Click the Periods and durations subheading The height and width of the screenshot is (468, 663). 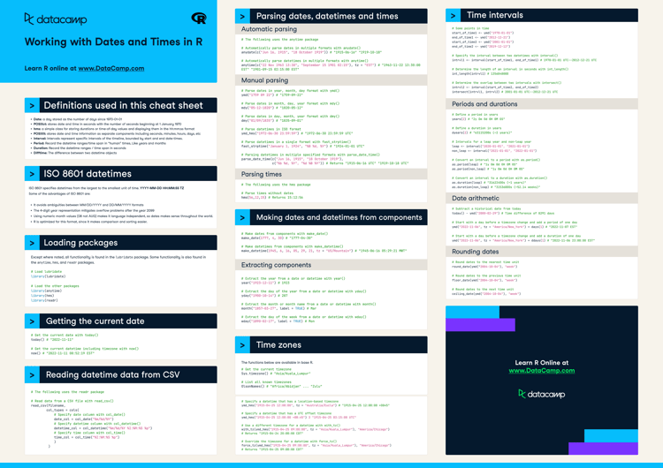484,104
